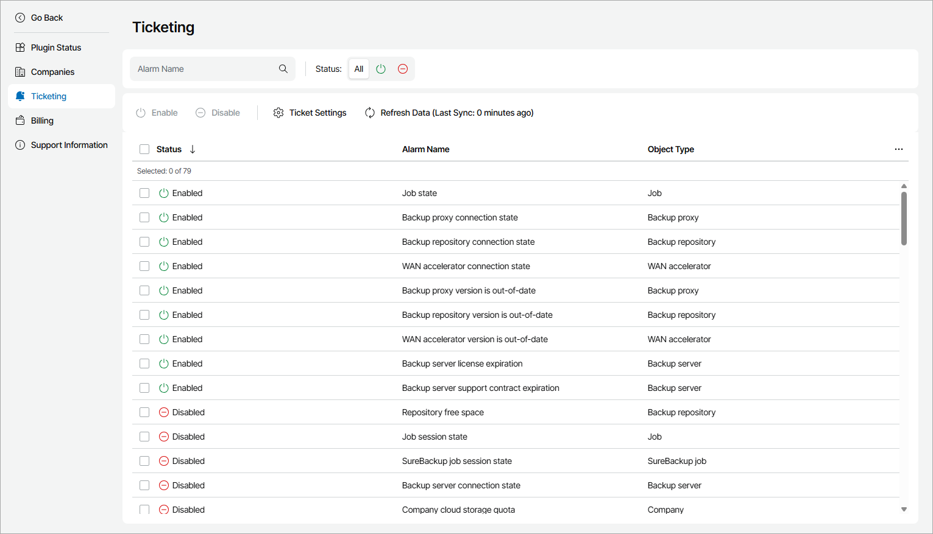Click the Alarm Name search field
933x534 pixels.
(x=204, y=69)
